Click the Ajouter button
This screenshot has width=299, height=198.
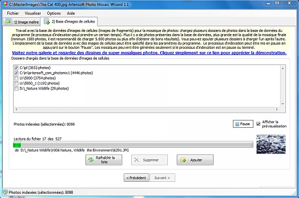pos(195,160)
